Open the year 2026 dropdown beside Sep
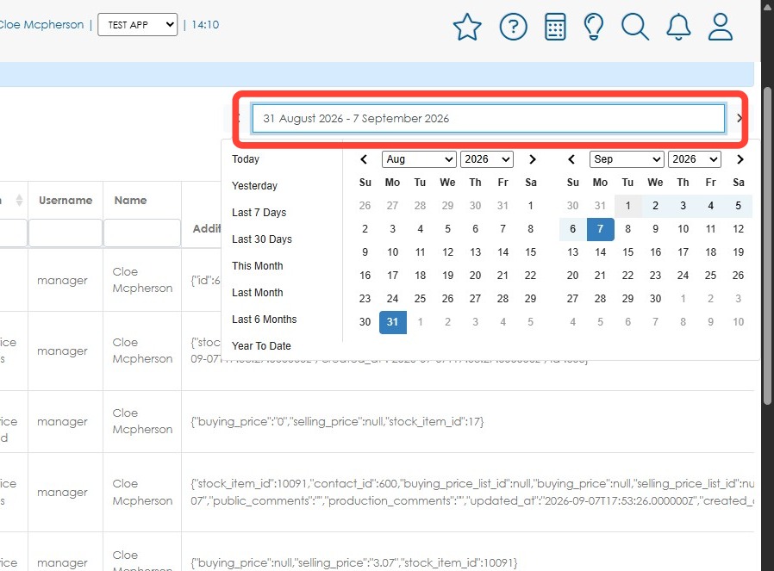The image size is (774, 571). pos(694,159)
